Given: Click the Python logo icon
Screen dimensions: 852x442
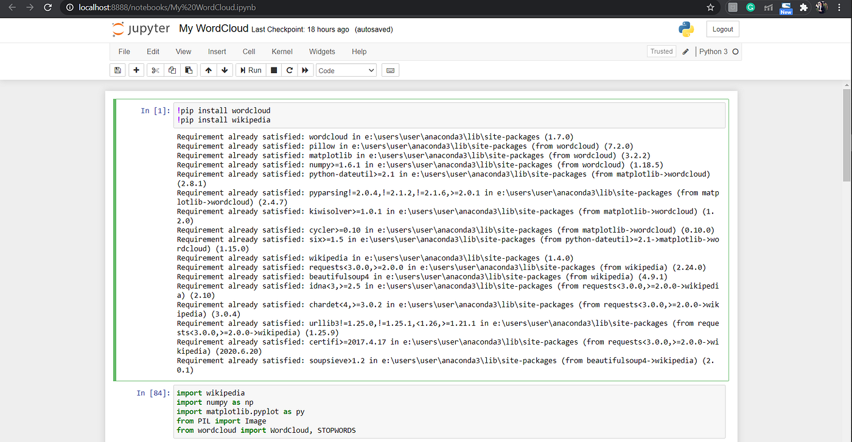Looking at the screenshot, I should coord(686,29).
